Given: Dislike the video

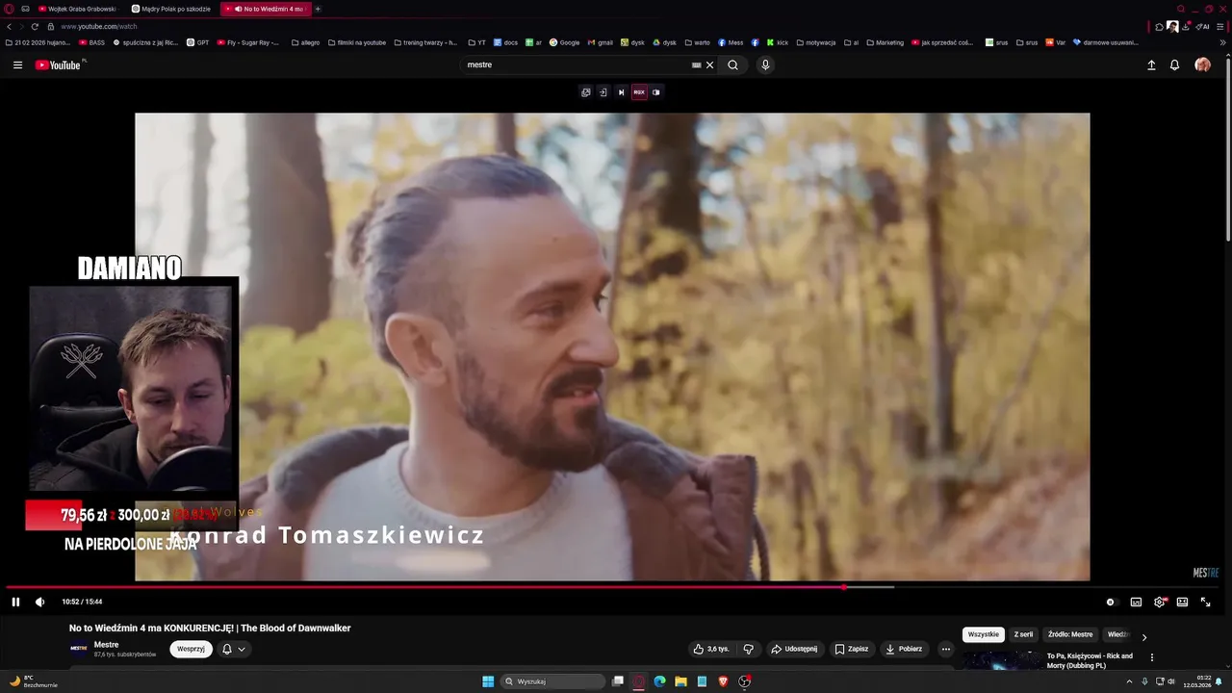Looking at the screenshot, I should (x=748, y=649).
